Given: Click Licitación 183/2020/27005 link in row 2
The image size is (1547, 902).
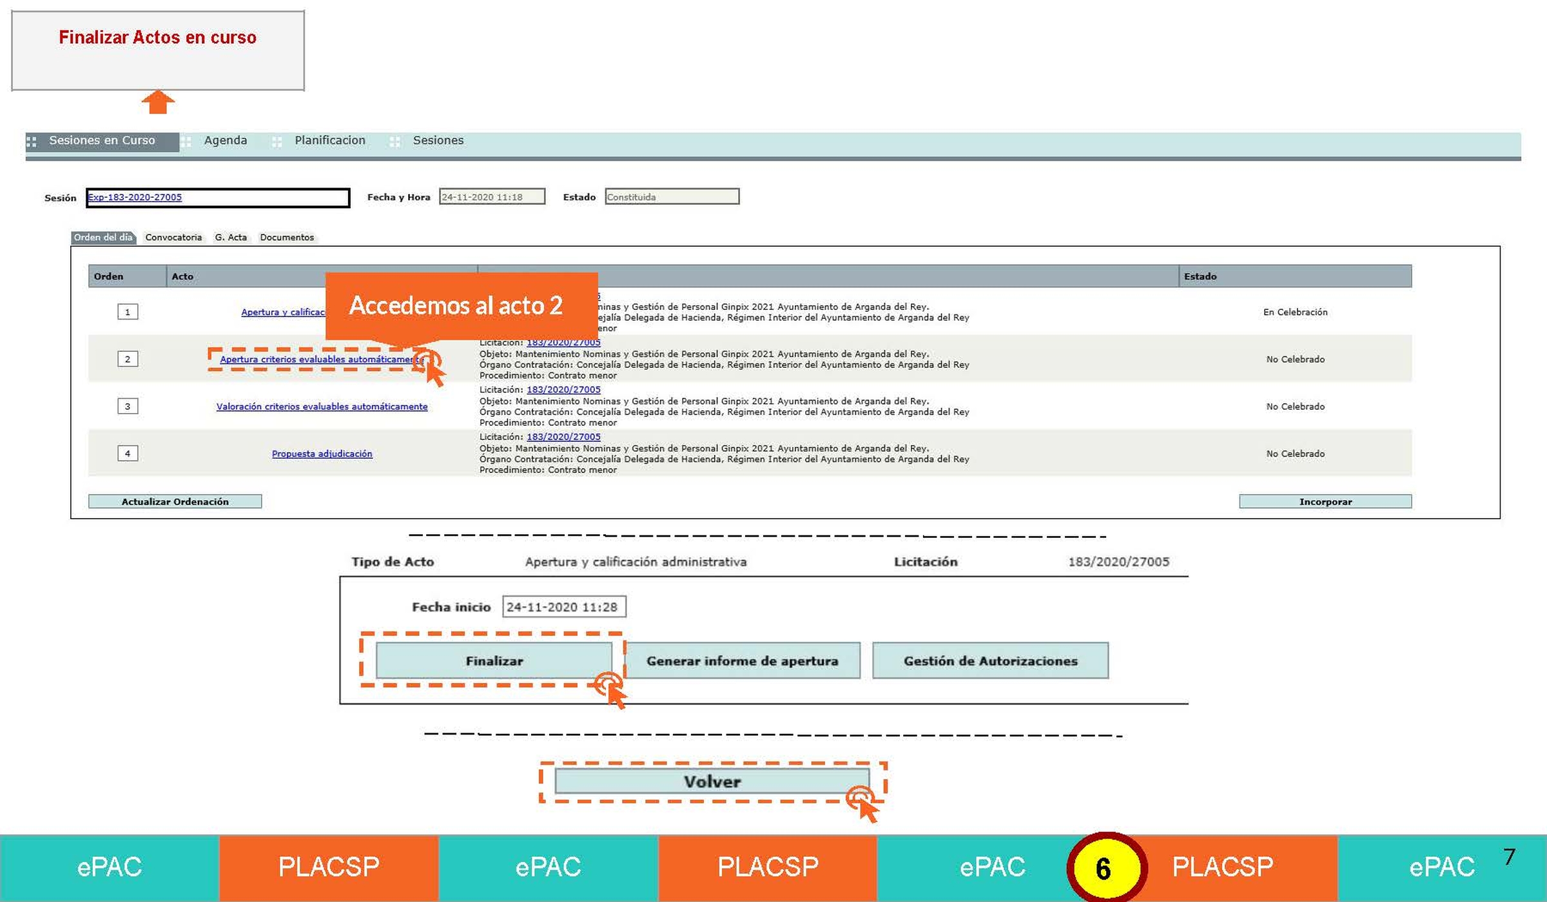Looking at the screenshot, I should pos(563,343).
